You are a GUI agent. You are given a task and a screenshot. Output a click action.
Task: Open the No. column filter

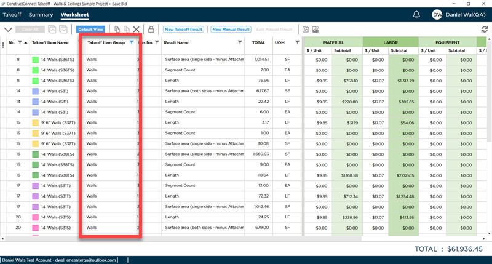[x=20, y=42]
